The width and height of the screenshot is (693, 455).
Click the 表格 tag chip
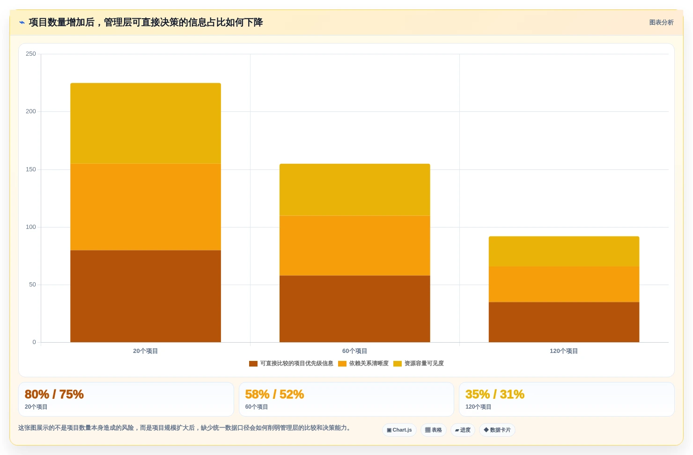tap(434, 430)
